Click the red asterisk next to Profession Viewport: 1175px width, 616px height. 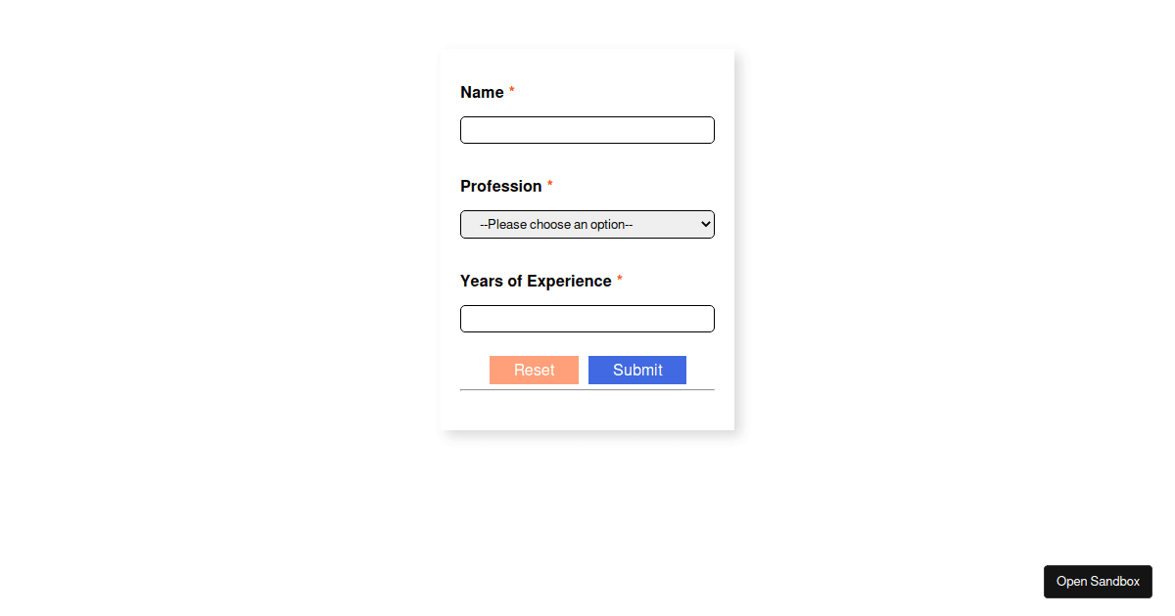tap(549, 185)
